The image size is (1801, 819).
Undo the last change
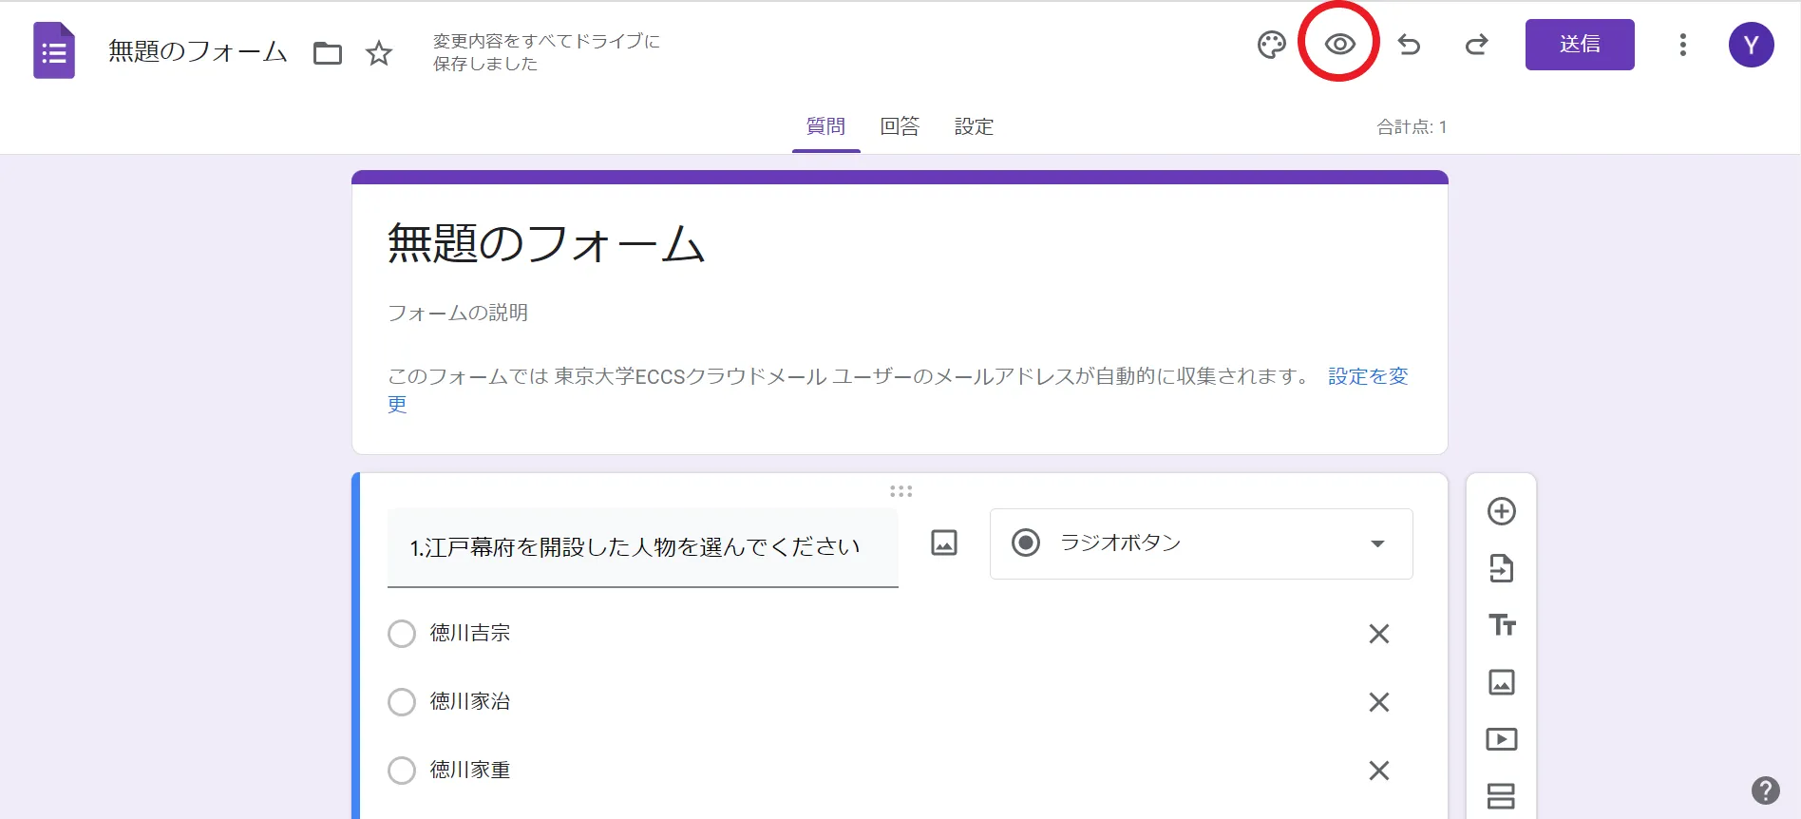(1409, 45)
